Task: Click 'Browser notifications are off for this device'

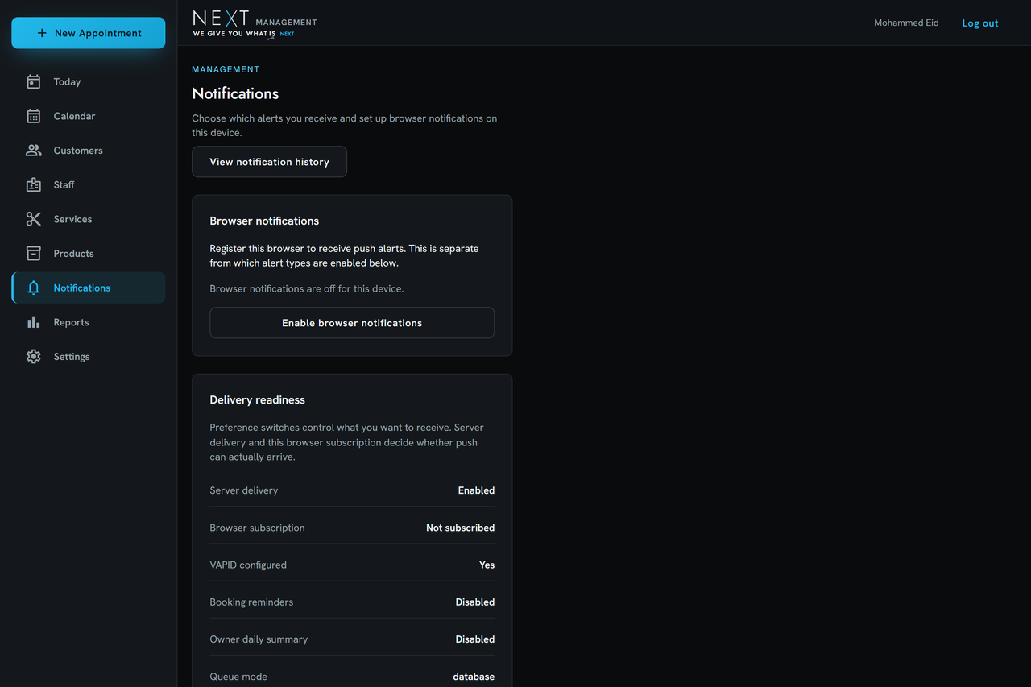Action: pos(307,288)
